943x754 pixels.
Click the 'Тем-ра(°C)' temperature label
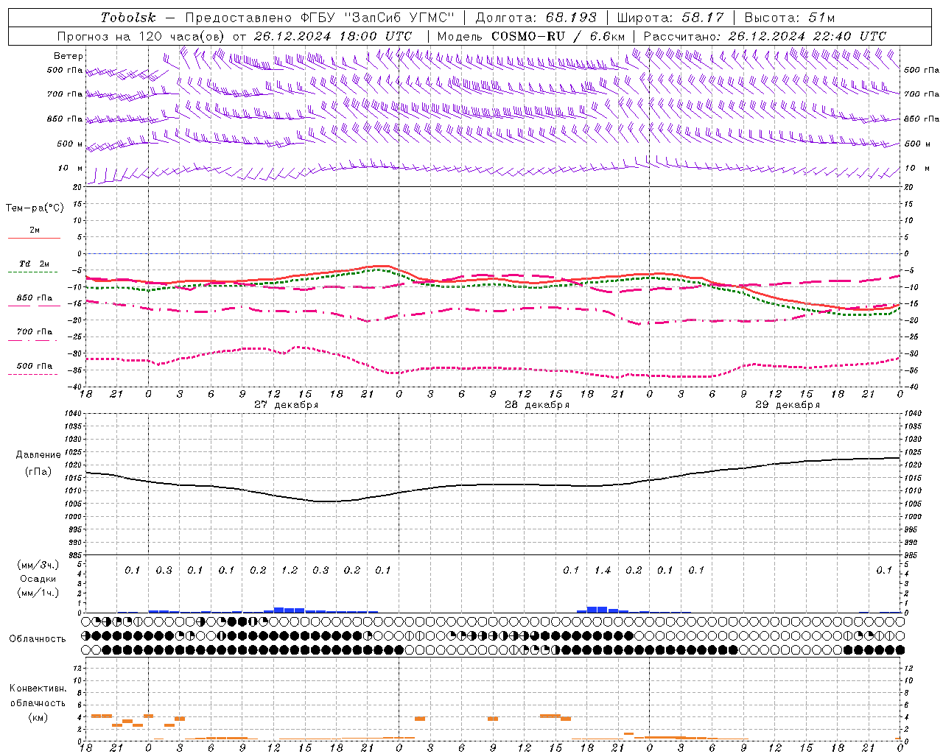click(x=35, y=208)
